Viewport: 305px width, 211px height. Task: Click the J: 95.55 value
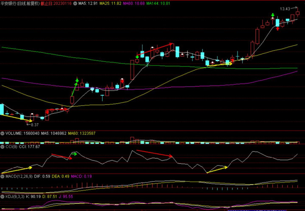[66, 197]
